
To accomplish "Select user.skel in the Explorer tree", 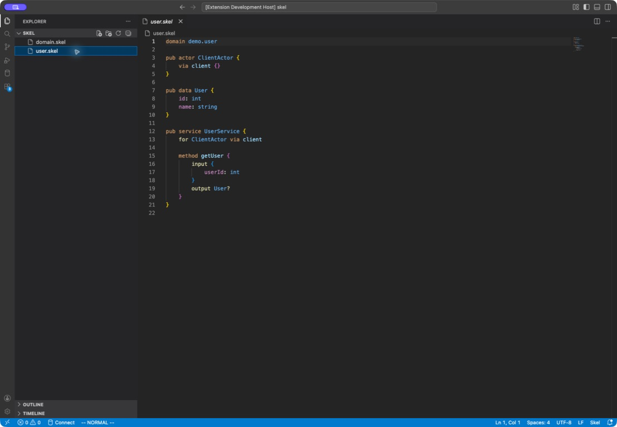I will (x=76, y=51).
